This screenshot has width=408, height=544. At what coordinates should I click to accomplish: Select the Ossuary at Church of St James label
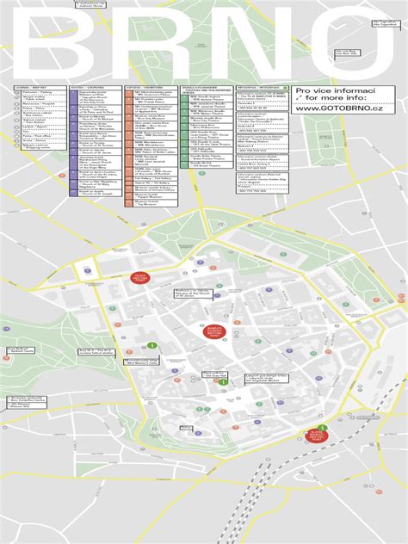click(x=194, y=294)
